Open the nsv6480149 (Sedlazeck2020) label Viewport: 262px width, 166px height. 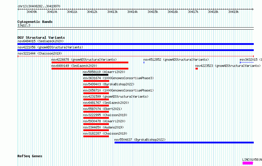(x=74, y=66)
